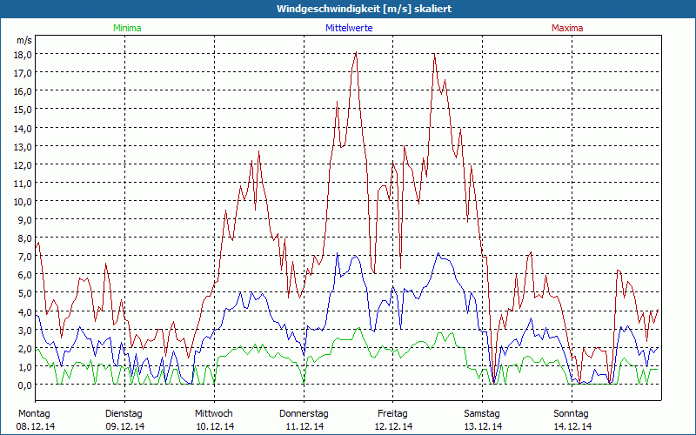Click the 17,0 y-axis value
The height and width of the screenshot is (435, 696).
tap(24, 73)
